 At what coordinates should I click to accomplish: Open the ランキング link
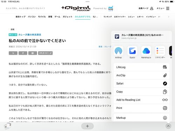[x=107, y=17]
